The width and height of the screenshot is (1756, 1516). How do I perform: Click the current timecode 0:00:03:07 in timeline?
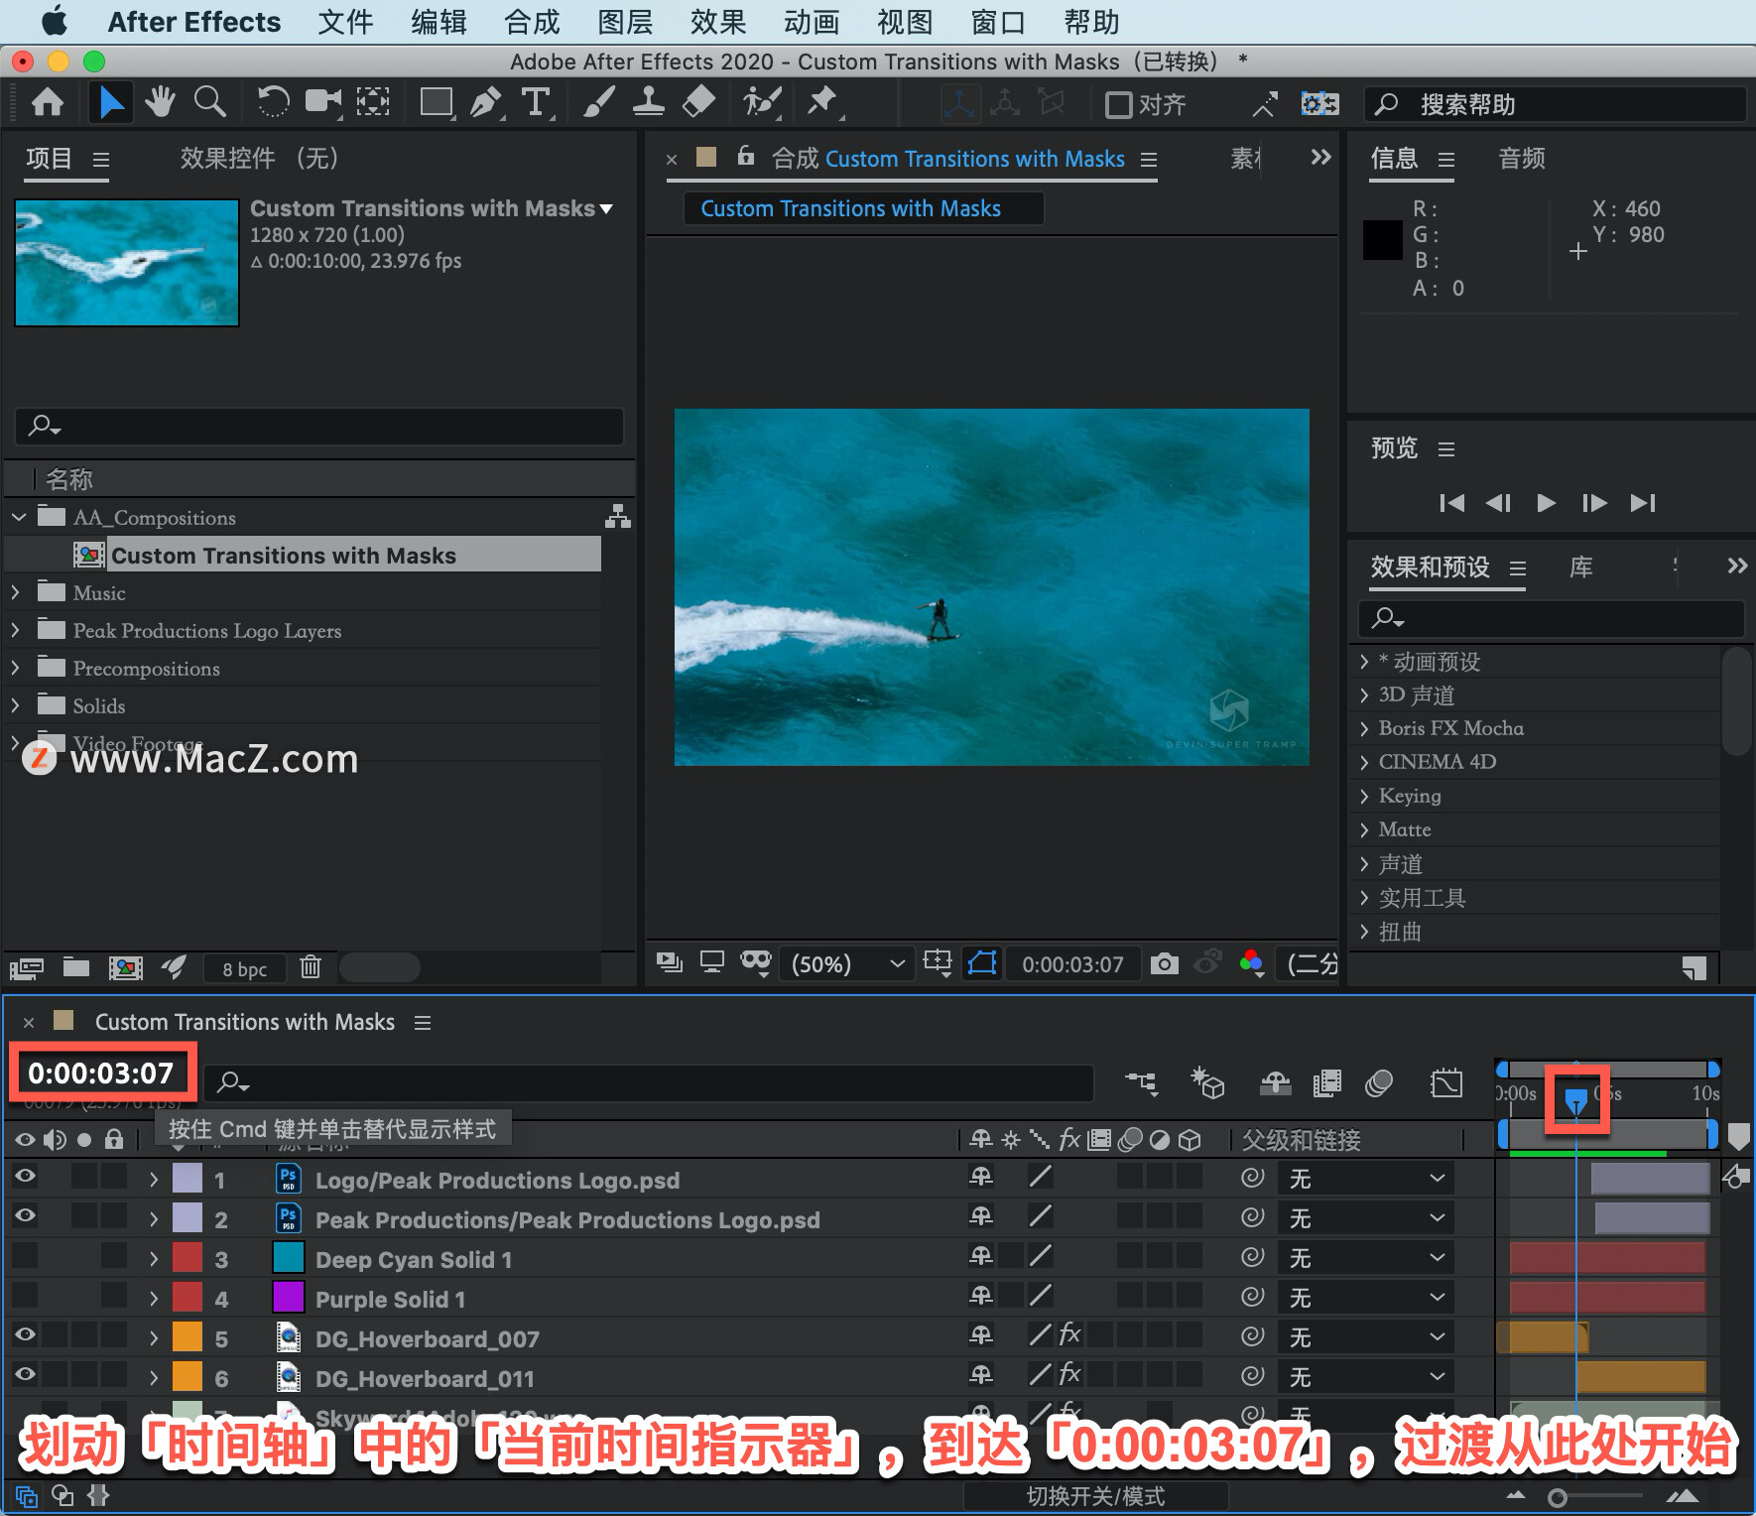click(x=100, y=1073)
